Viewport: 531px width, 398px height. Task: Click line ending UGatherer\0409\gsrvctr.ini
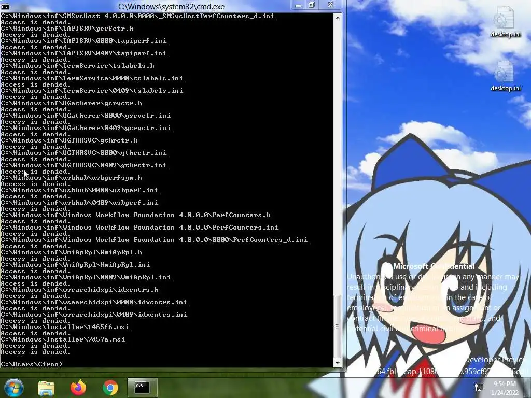(86, 128)
